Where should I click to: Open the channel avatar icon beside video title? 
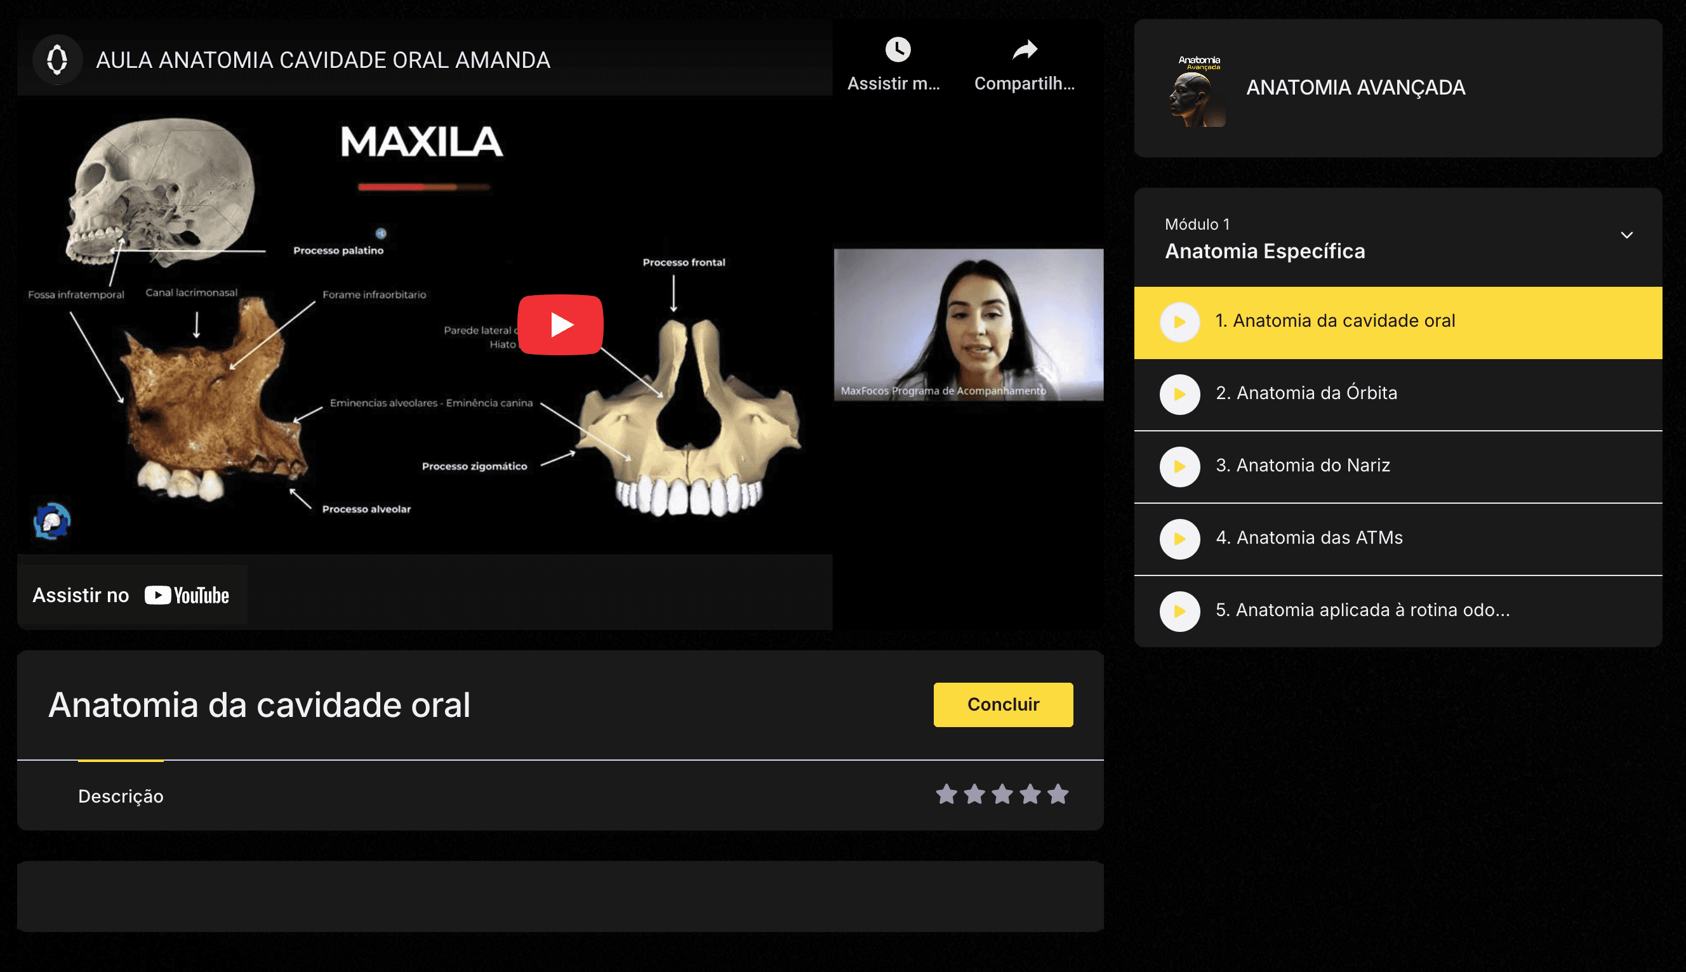57,60
